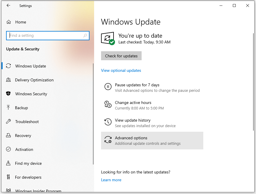Click the Delivery Optimization icon
Image resolution: width=256 pixels, height=194 pixels.
[x=8, y=80]
